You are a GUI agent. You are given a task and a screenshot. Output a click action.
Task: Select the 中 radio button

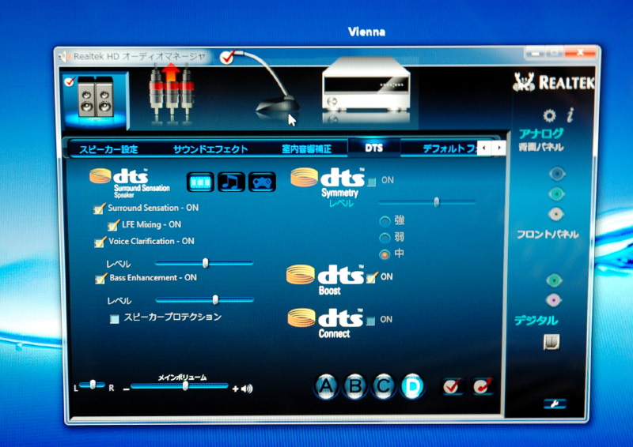click(x=385, y=254)
